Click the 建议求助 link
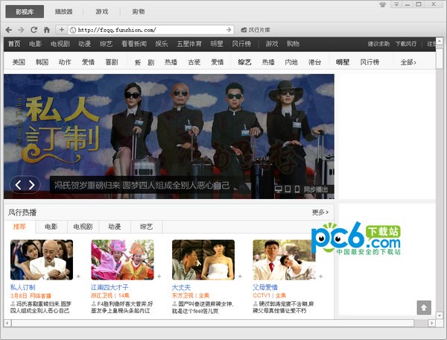 379,44
